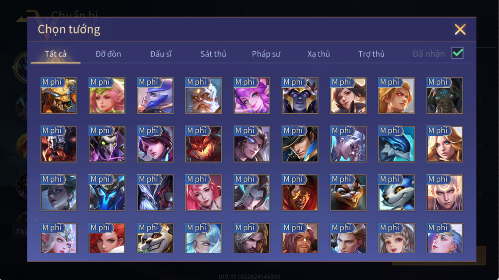The width and height of the screenshot is (499, 280).
Task: Open the Trợ thủ tab
Action: [x=371, y=54]
